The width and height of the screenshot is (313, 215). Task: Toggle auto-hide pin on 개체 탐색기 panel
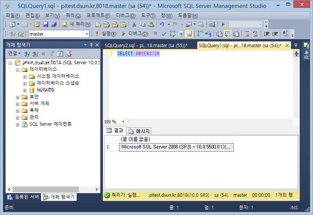coord(91,45)
